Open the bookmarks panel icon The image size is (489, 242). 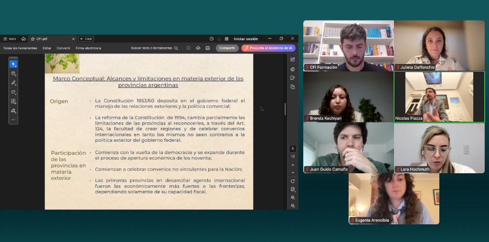[x=293, y=78]
